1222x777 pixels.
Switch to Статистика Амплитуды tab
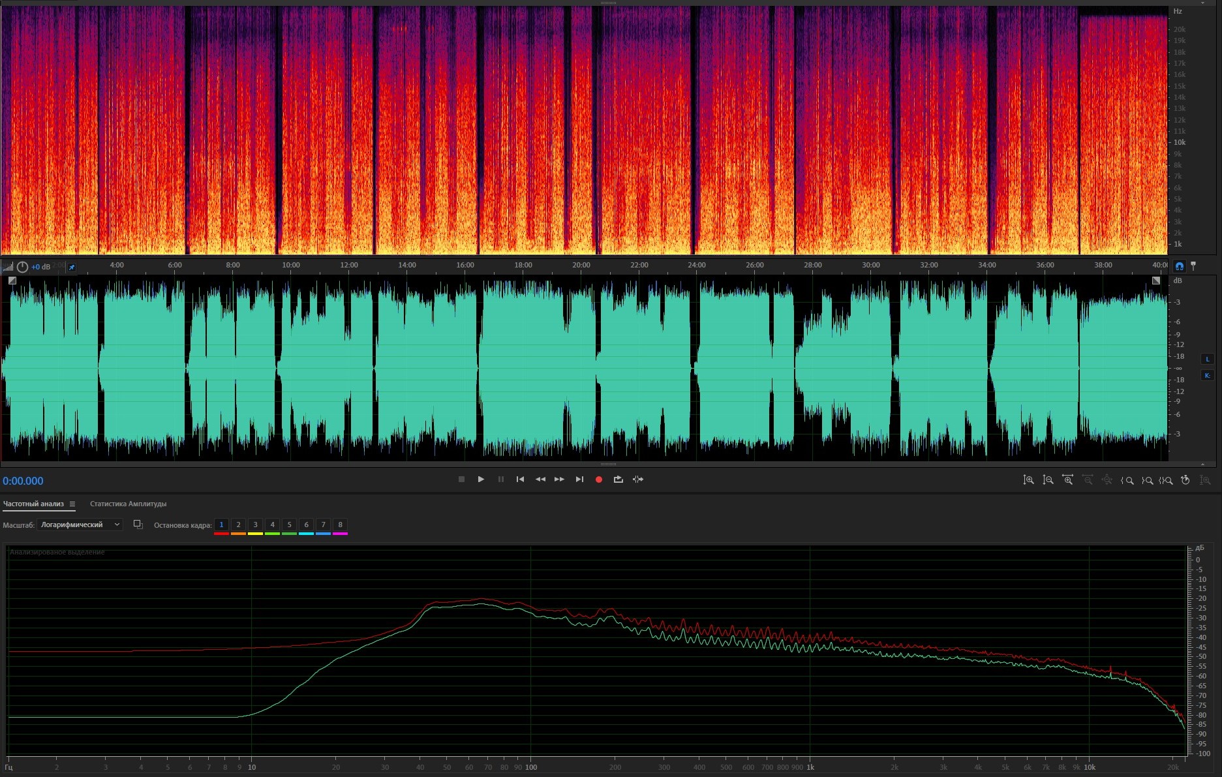(x=128, y=504)
